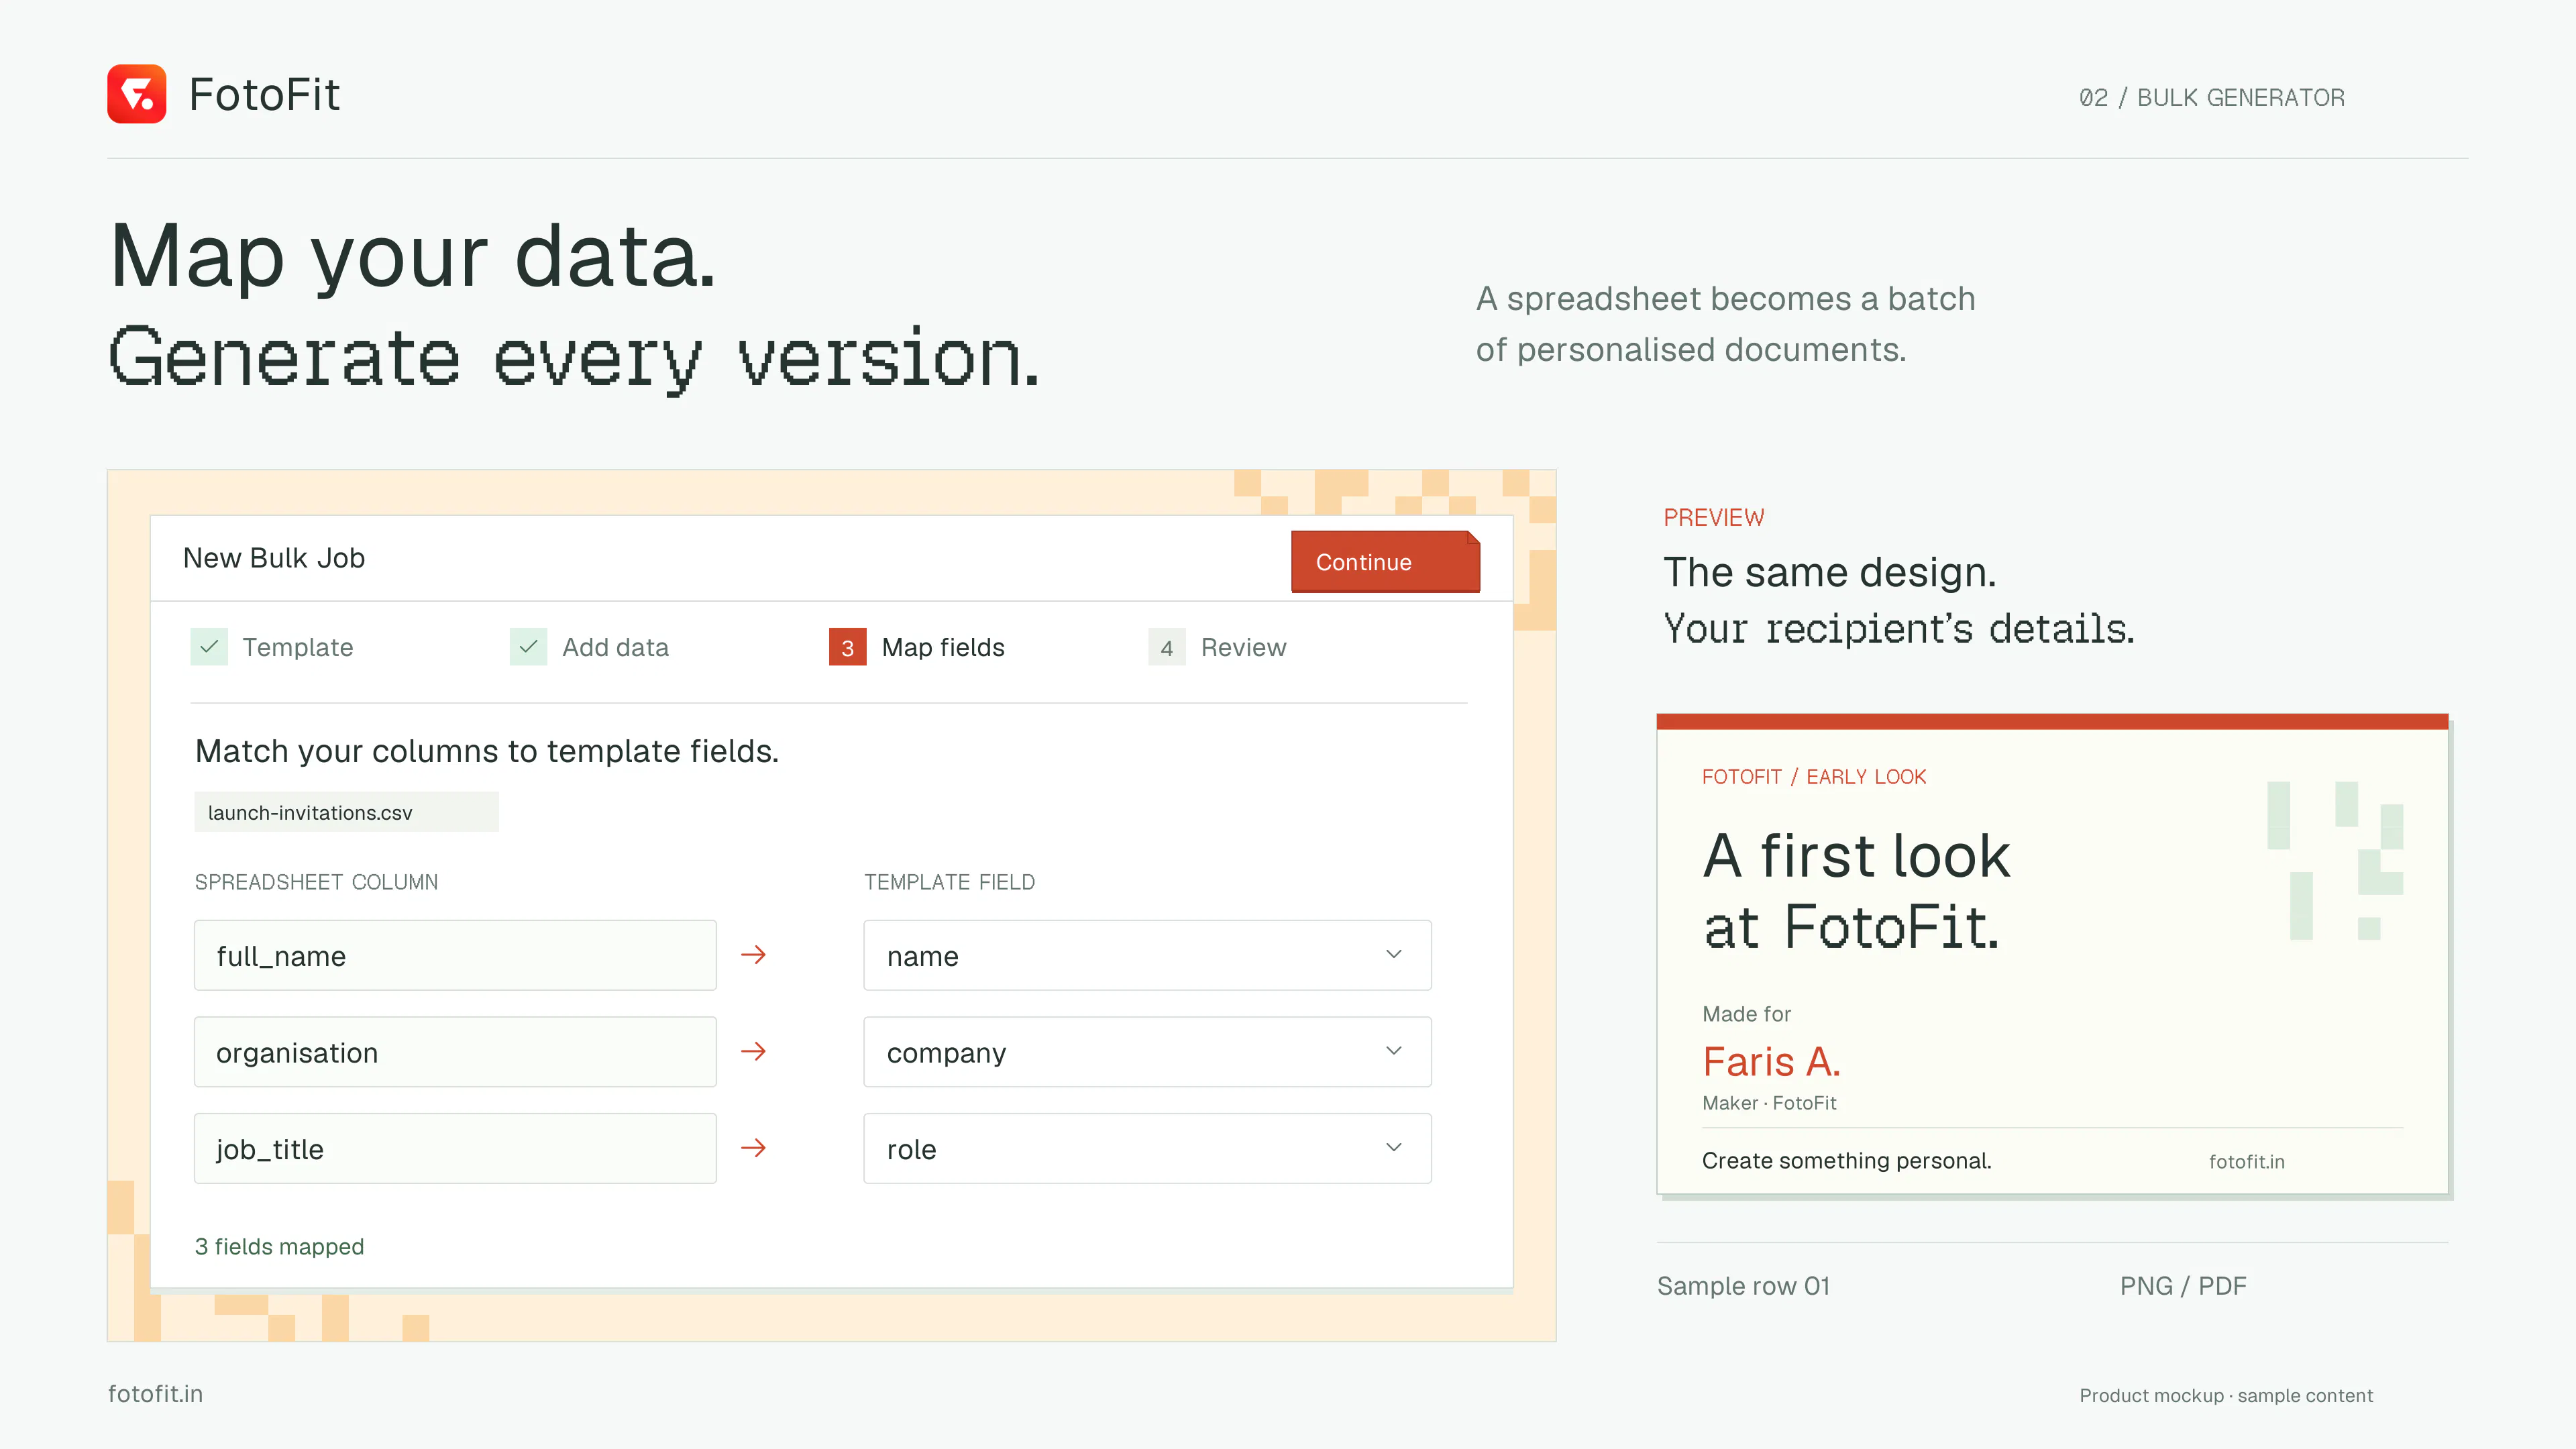This screenshot has height=1449, width=2576.
Task: Click the FotoFit wordmark text
Action: click(264, 95)
